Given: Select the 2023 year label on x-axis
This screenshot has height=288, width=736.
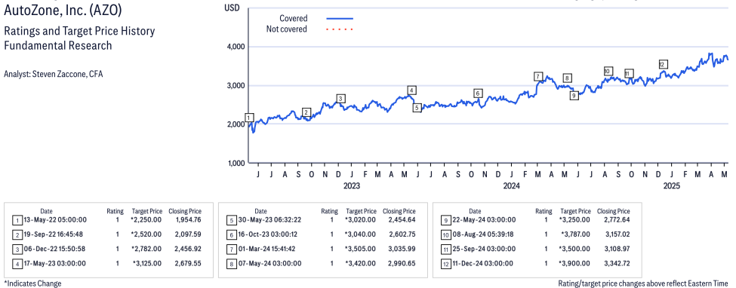Looking at the screenshot, I should (x=352, y=186).
